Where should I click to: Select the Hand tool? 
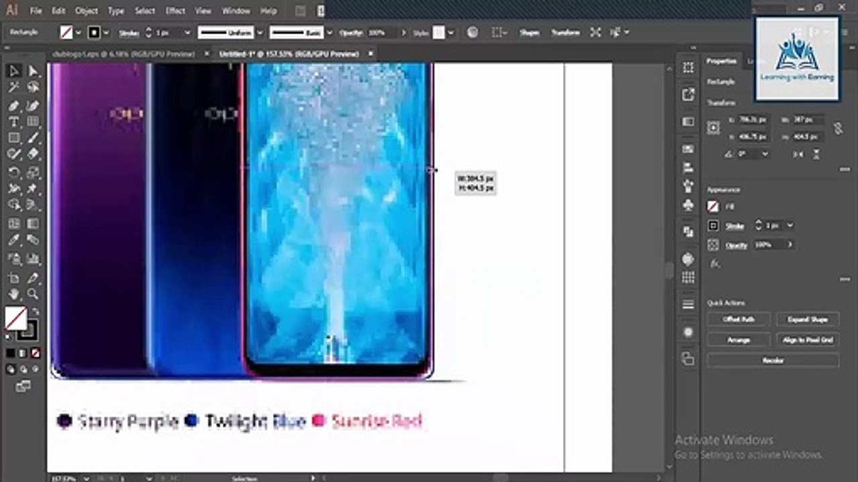click(14, 294)
